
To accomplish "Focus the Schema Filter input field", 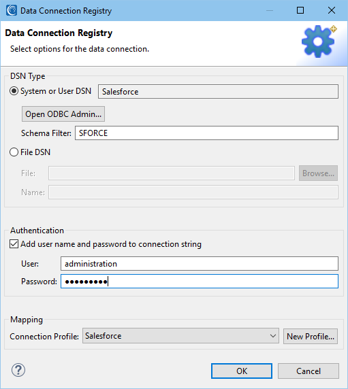I will click(x=206, y=133).
